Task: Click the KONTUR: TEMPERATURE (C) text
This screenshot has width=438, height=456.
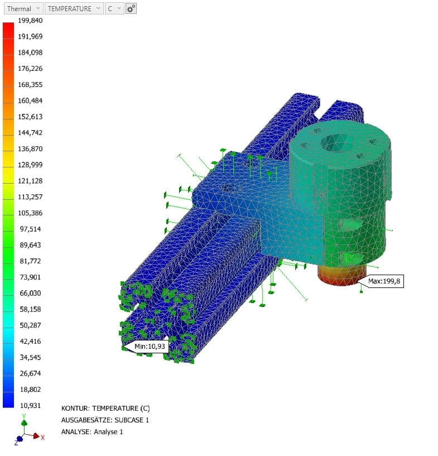Action: 105,408
